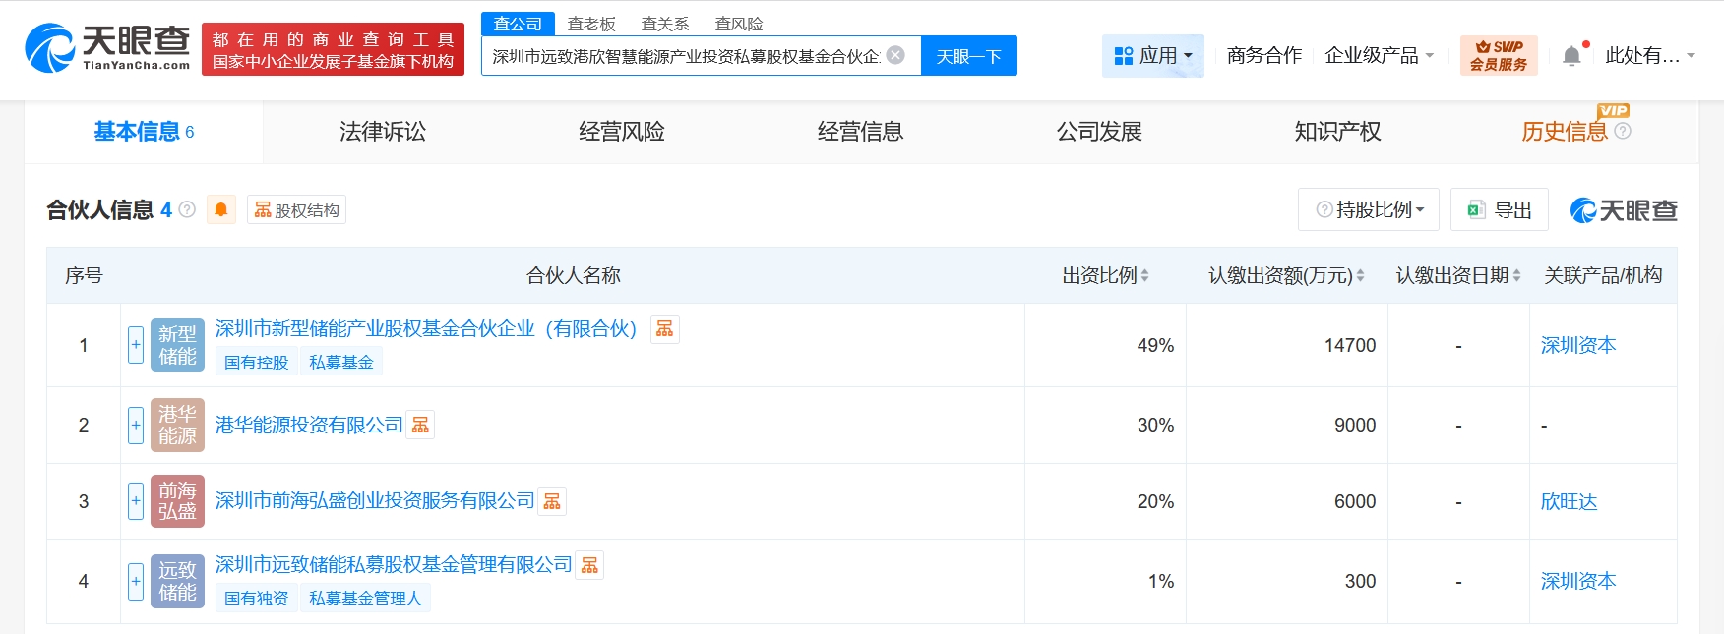The width and height of the screenshot is (1724, 634).
Task: Sort table by 出资比例 column
Action: click(x=1105, y=276)
